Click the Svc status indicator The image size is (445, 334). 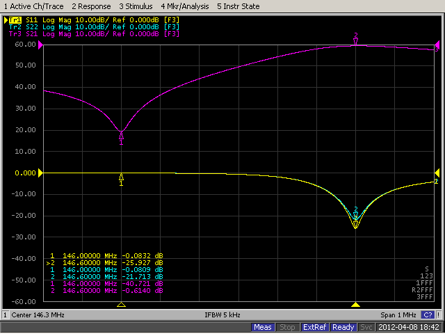click(x=366, y=328)
